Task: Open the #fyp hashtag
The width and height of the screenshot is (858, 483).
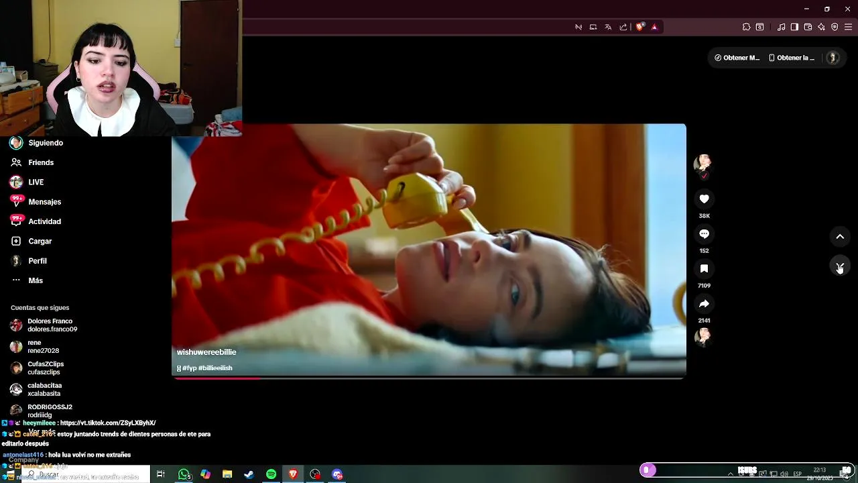Action: (189, 368)
